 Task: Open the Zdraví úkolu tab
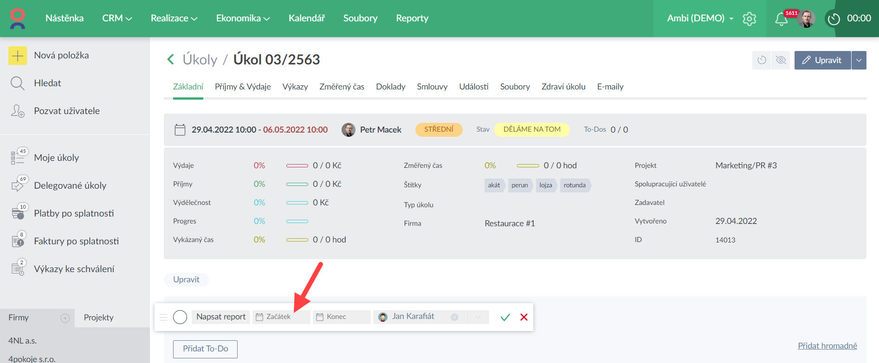pos(563,87)
